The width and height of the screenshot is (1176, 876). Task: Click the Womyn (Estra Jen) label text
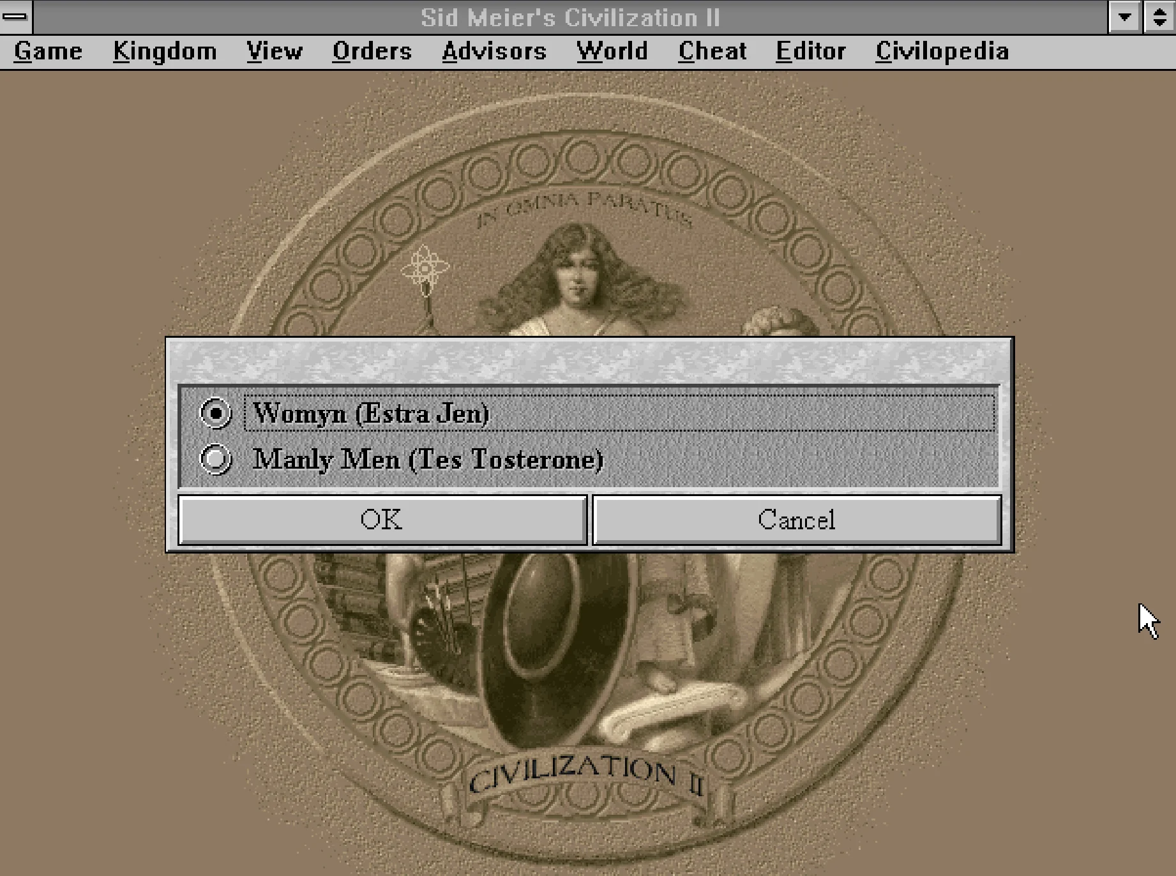371,413
